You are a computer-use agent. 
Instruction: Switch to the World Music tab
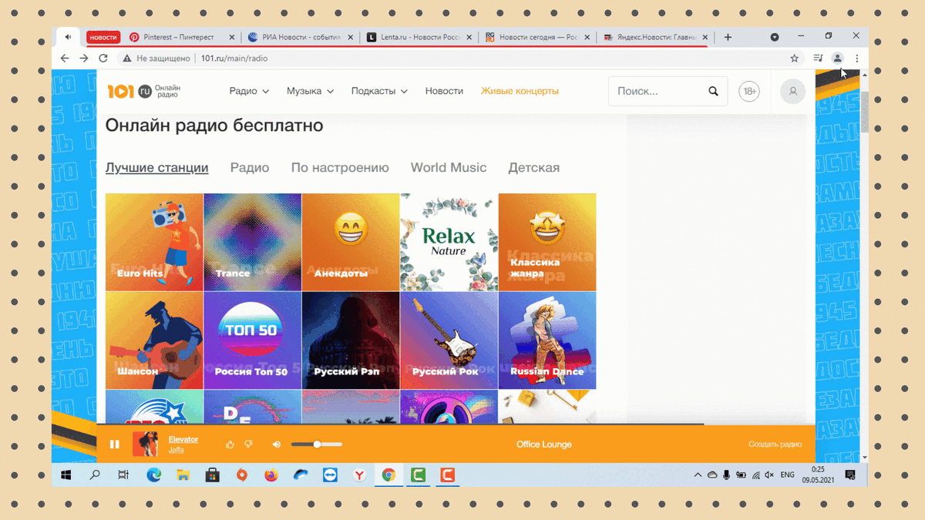point(449,168)
